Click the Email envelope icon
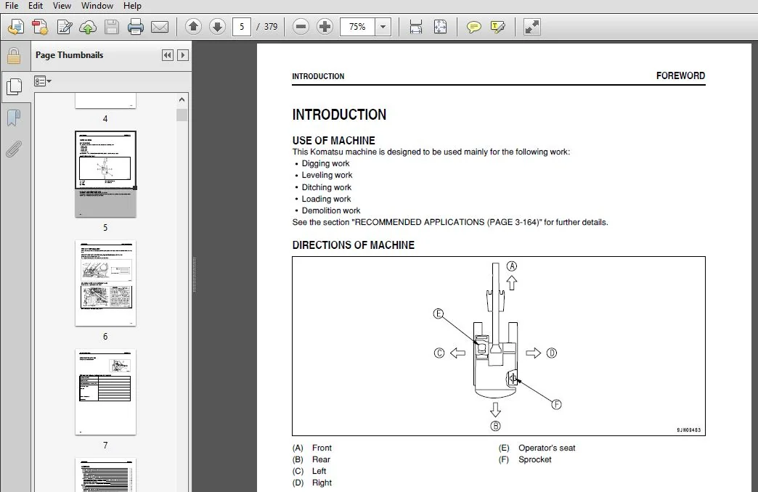This screenshot has height=492, width=758. point(160,27)
